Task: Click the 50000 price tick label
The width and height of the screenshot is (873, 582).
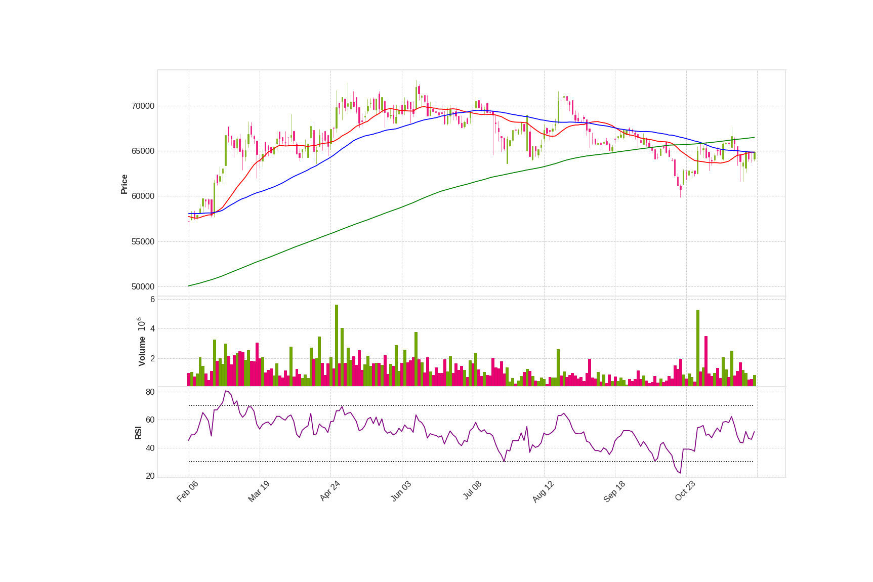Action: pyautogui.click(x=143, y=287)
